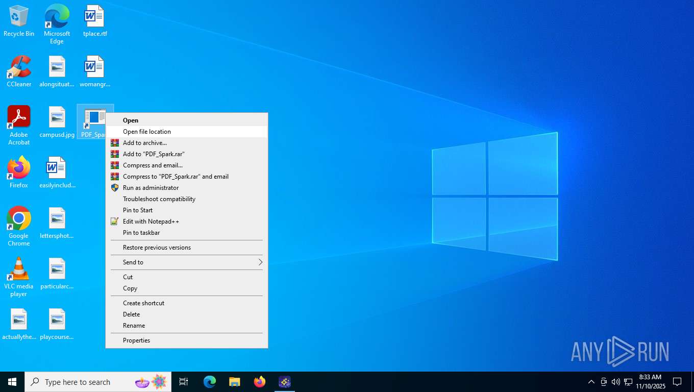
Task: Choose Copy in the context menu
Action: point(187,288)
